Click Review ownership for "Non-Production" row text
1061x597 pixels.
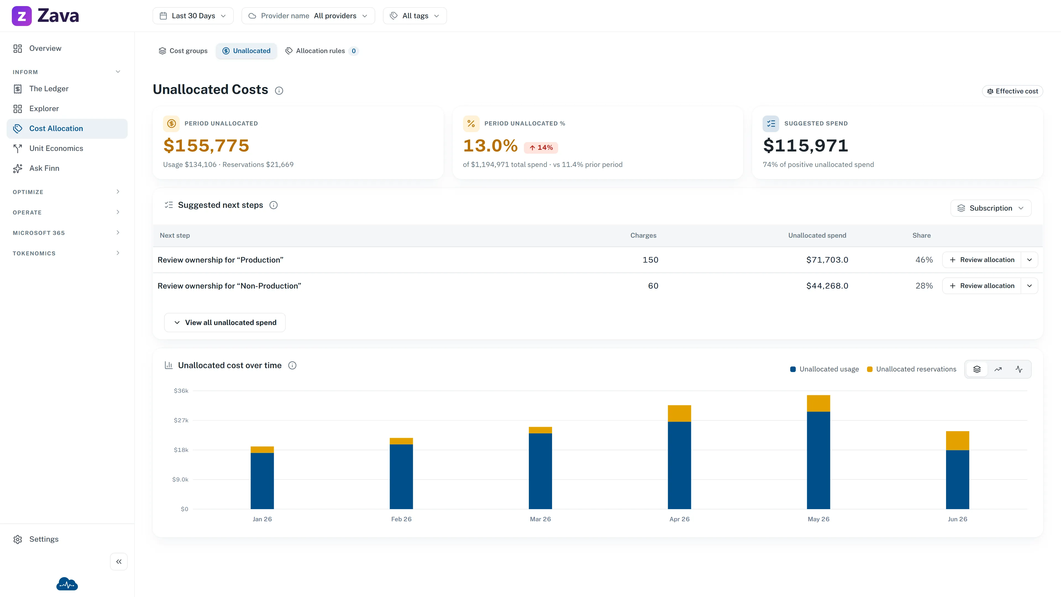(229, 286)
